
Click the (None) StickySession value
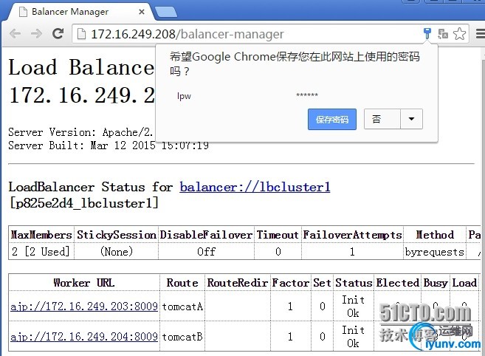click(117, 251)
